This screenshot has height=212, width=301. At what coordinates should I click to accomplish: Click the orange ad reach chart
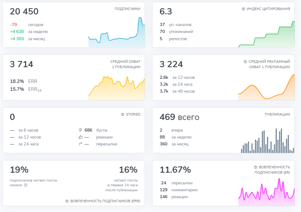[267, 87]
